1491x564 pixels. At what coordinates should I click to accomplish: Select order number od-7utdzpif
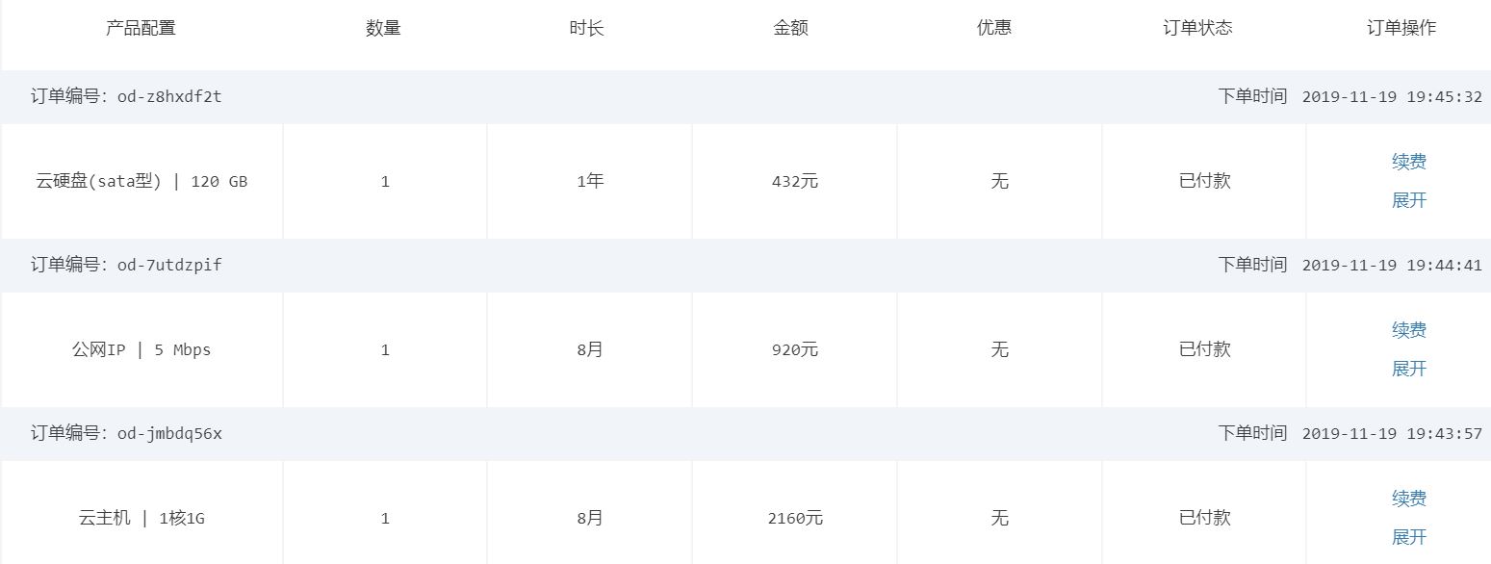pos(169,265)
